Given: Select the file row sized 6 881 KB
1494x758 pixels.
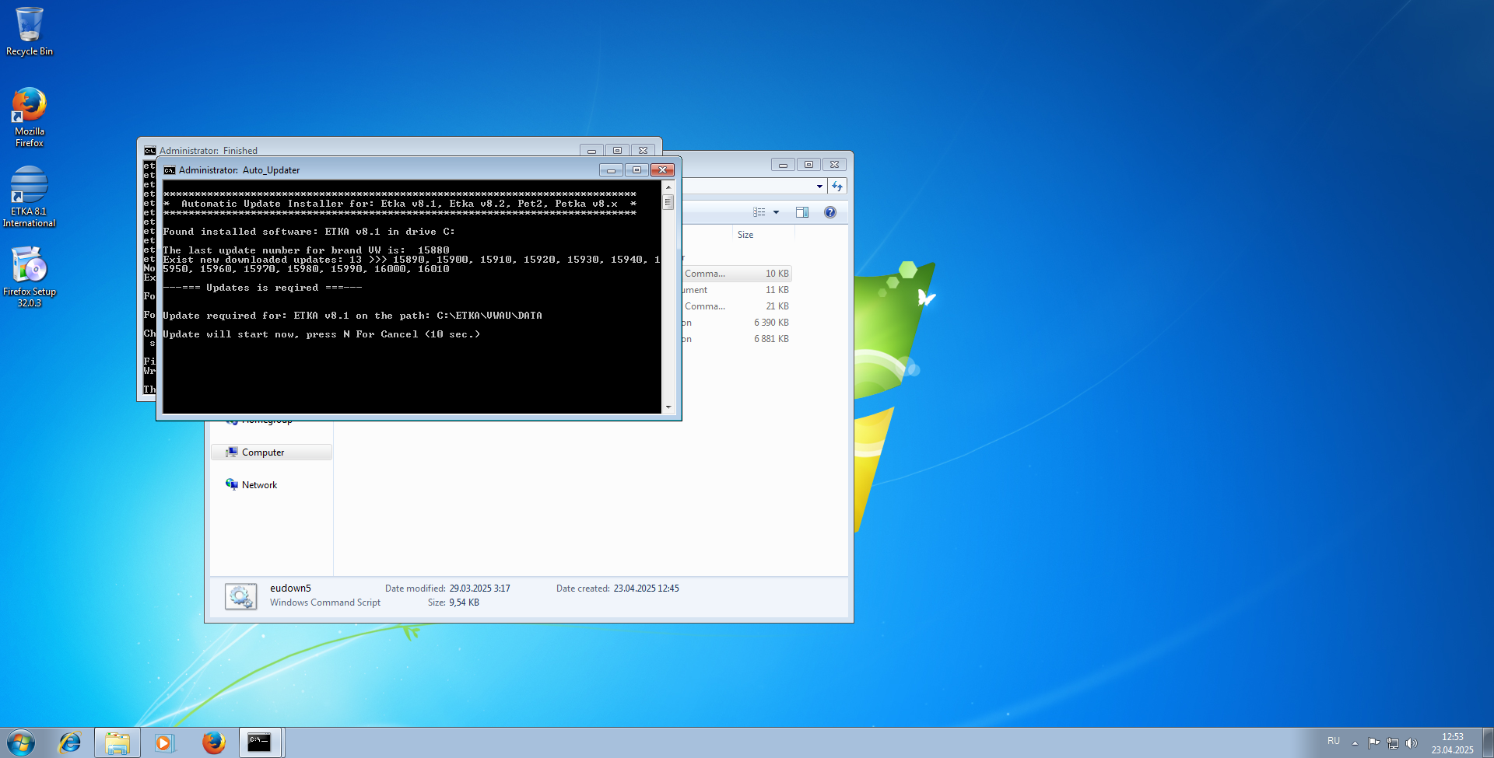Looking at the screenshot, I should click(736, 339).
